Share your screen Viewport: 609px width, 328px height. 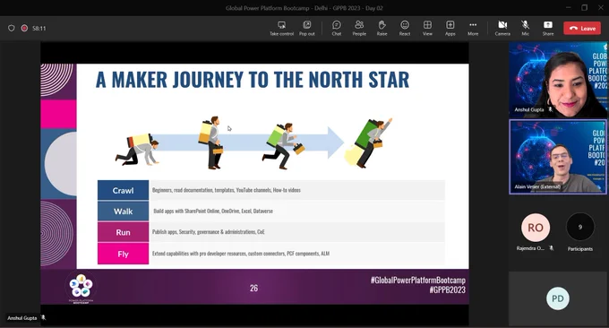548,29
